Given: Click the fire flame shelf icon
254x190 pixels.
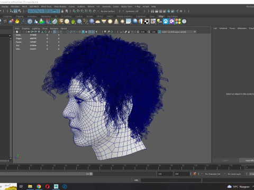Looking at the screenshot, I should point(17,22).
